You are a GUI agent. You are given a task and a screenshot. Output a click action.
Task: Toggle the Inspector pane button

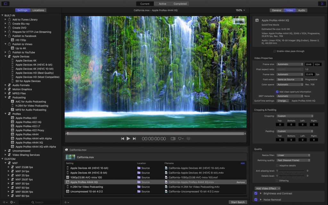pyautogui.click(x=321, y=4)
